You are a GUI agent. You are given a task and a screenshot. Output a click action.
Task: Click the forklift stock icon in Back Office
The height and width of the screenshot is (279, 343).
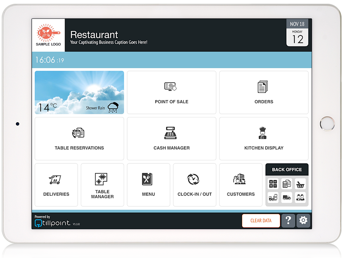click(x=273, y=197)
